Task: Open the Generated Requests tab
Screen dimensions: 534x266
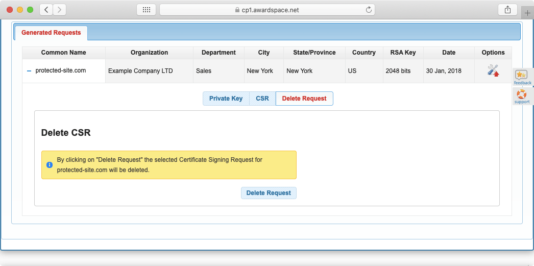Action: (51, 33)
